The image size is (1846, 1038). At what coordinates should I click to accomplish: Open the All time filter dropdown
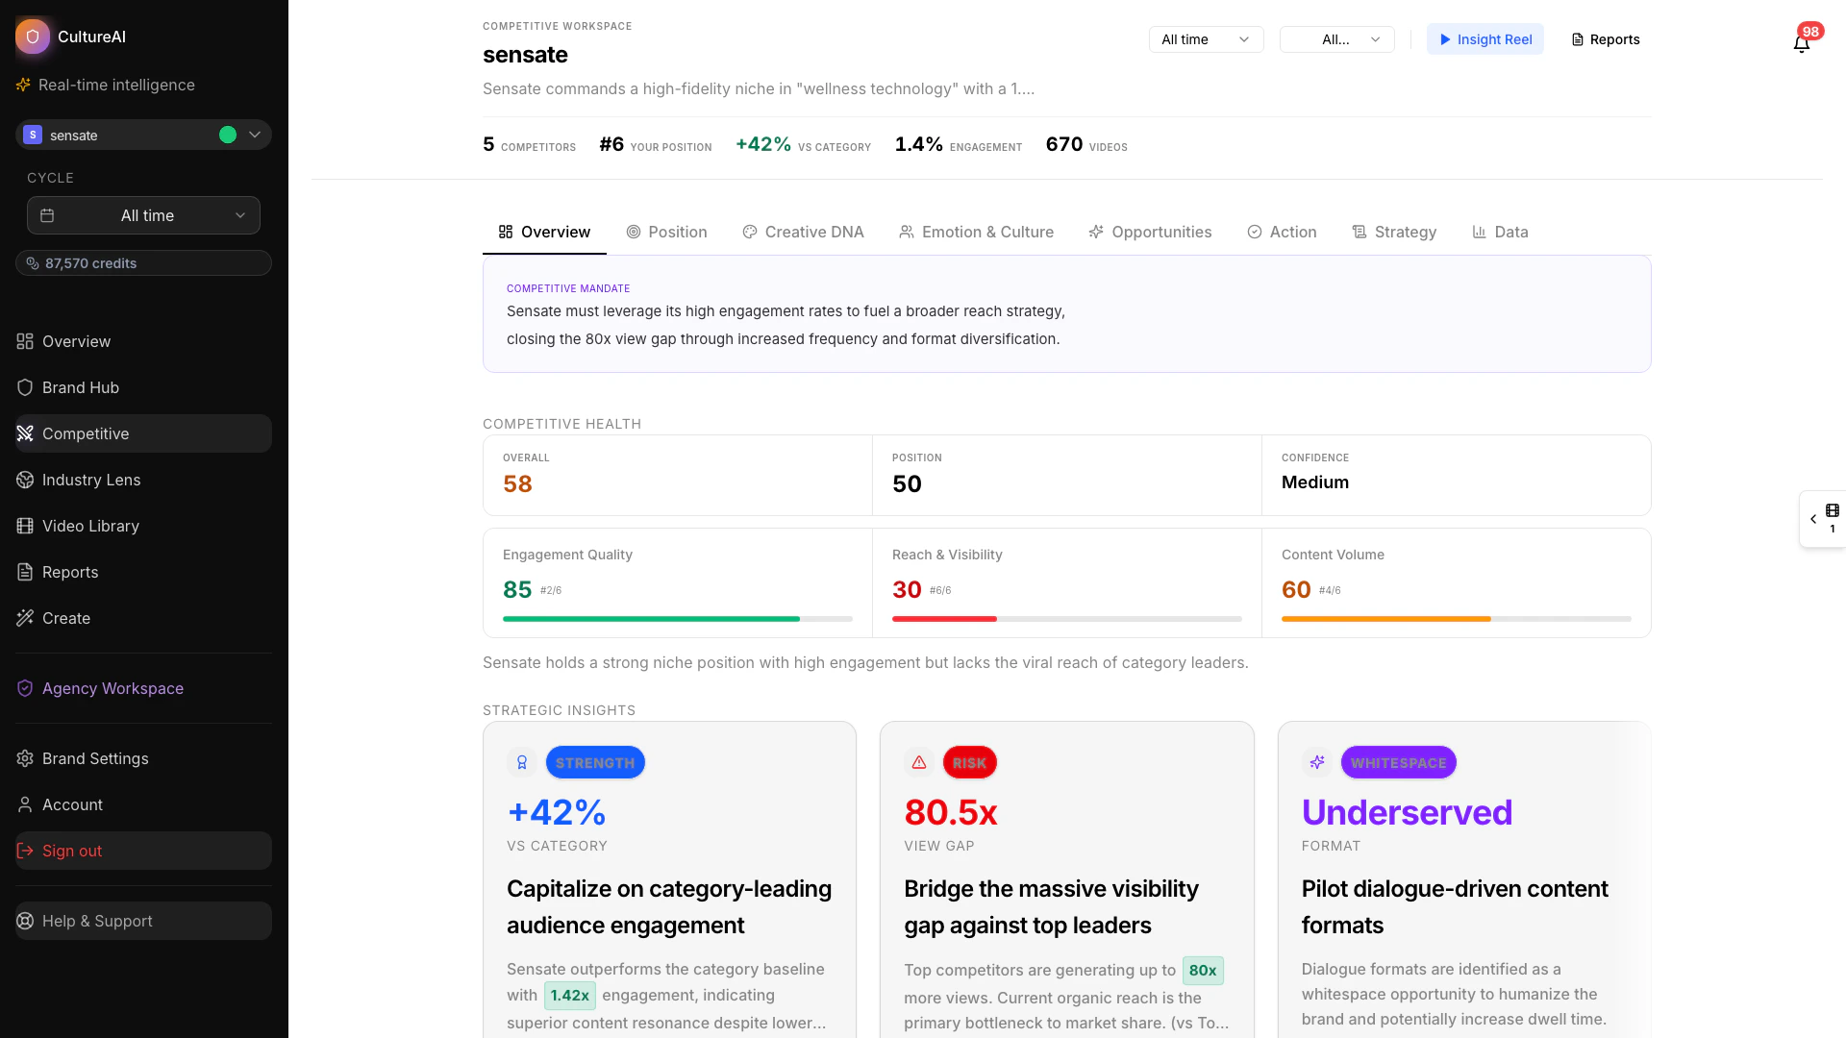pos(1205,39)
